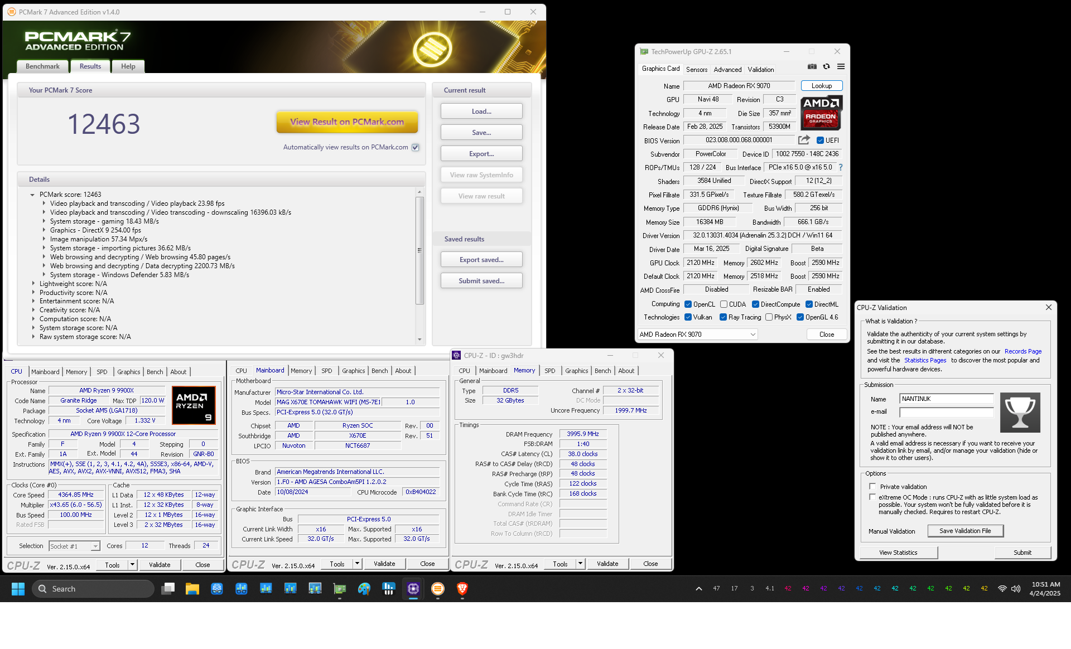Enable the Private validation option
This screenshot has width=1071, height=649.
[872, 486]
